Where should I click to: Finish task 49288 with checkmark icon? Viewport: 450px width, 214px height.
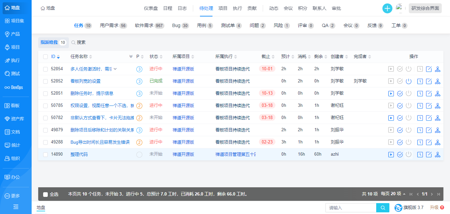(400, 142)
